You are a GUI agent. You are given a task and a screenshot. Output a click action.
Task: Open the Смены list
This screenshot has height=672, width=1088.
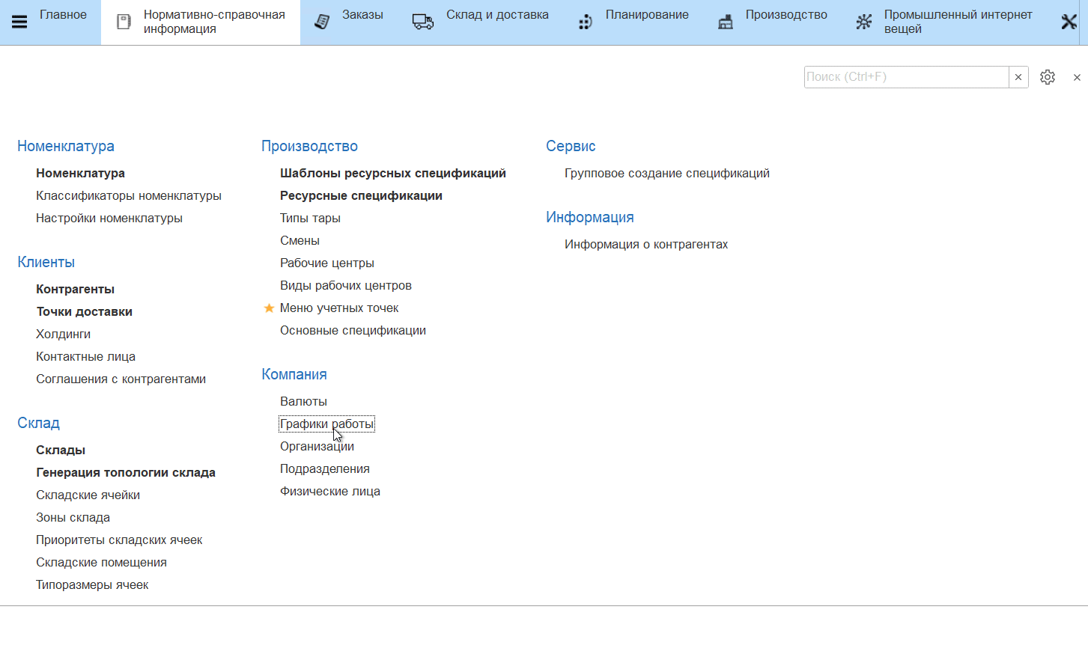(300, 240)
